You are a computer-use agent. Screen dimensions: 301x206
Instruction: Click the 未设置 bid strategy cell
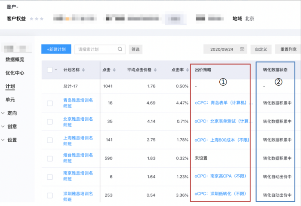pyautogui.click(x=201, y=158)
